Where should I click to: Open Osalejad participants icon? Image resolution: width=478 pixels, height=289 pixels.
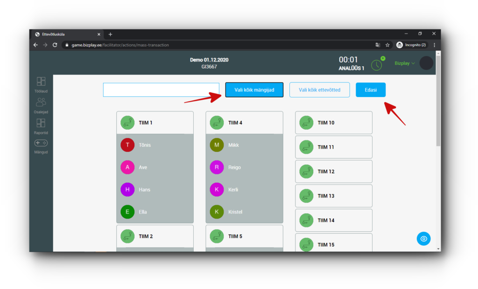point(41,105)
